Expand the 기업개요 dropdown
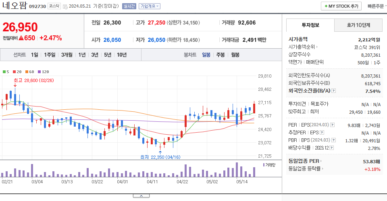387x201 pixels. [150, 6]
